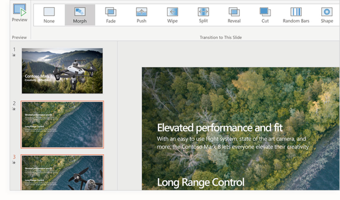Click slide number 3 in panel
This screenshot has width=340, height=200.
(x=14, y=157)
